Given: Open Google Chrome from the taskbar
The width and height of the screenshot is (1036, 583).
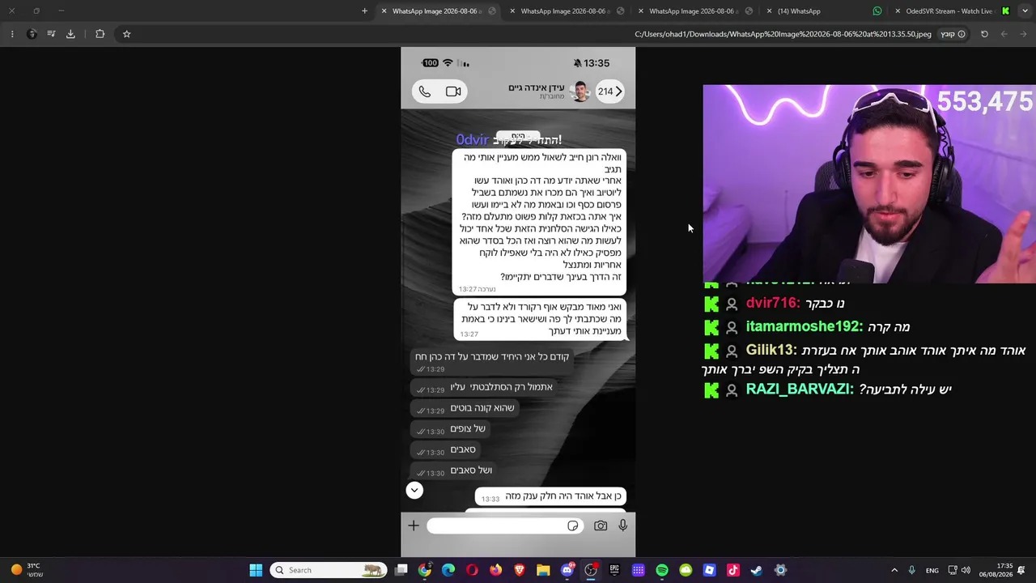Looking at the screenshot, I should (x=425, y=570).
